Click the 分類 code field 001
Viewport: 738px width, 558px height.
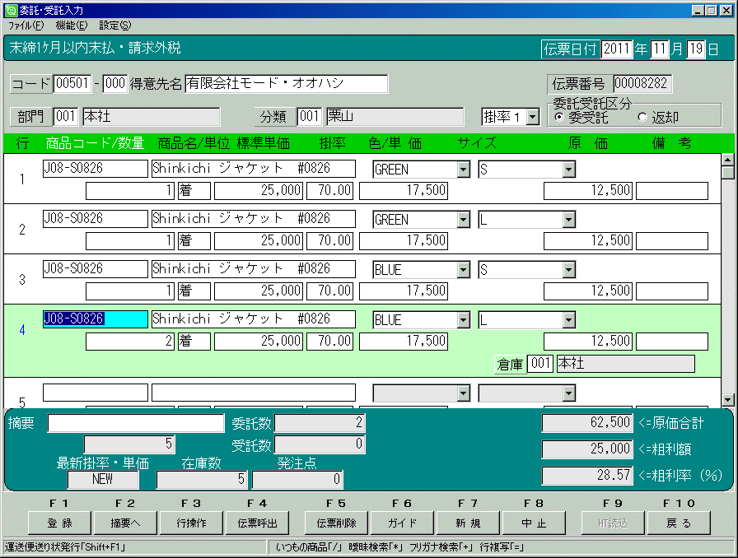tap(309, 116)
